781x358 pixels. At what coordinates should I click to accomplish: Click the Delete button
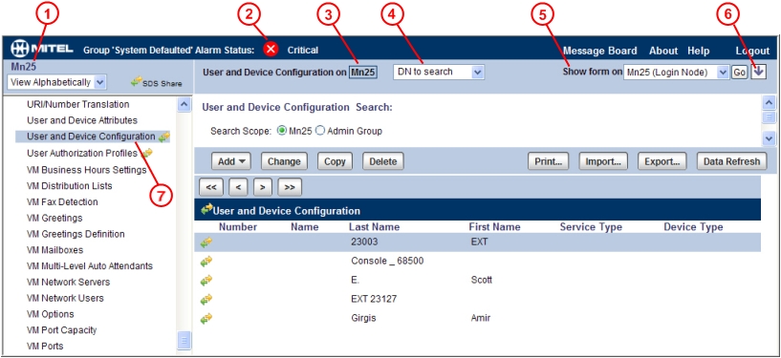pos(383,161)
